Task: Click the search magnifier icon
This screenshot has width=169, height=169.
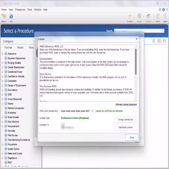Action: click(163, 31)
